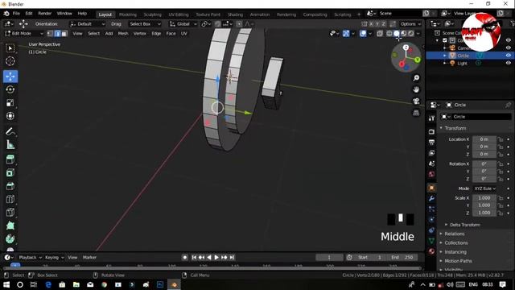The image size is (515, 290).
Task: Open Photoshop from the Windows taskbar
Action: click(160, 284)
